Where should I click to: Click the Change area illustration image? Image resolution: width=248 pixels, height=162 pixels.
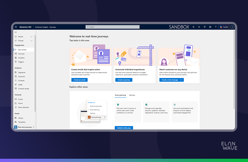(92, 113)
